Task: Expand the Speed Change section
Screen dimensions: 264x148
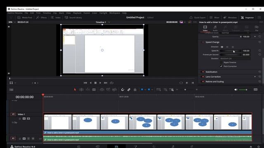Action: point(212,42)
